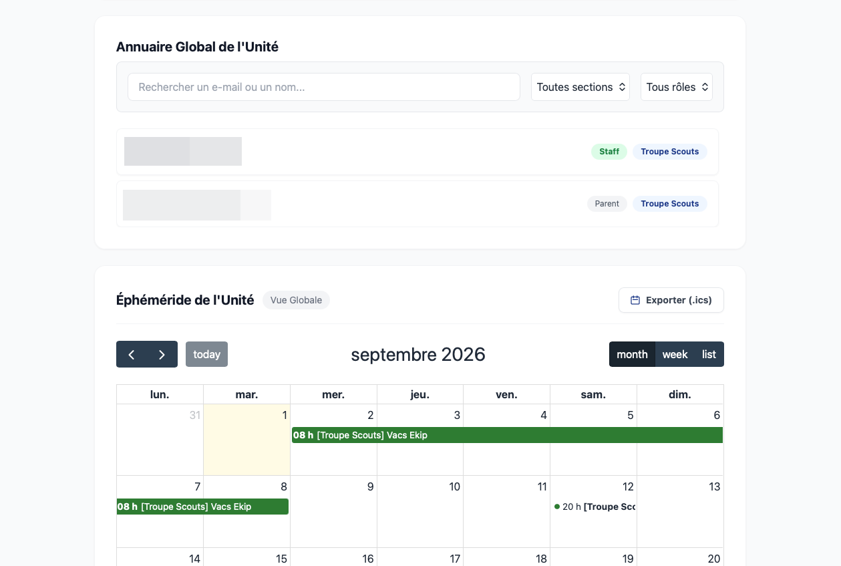Screen dimensions: 841x566
Task: Click the sam. column header
Action: [593, 394]
